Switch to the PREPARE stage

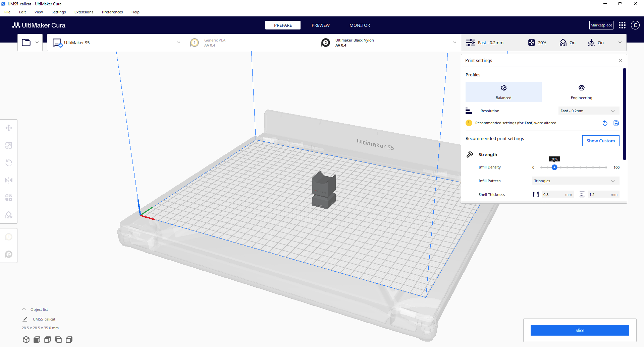[283, 25]
